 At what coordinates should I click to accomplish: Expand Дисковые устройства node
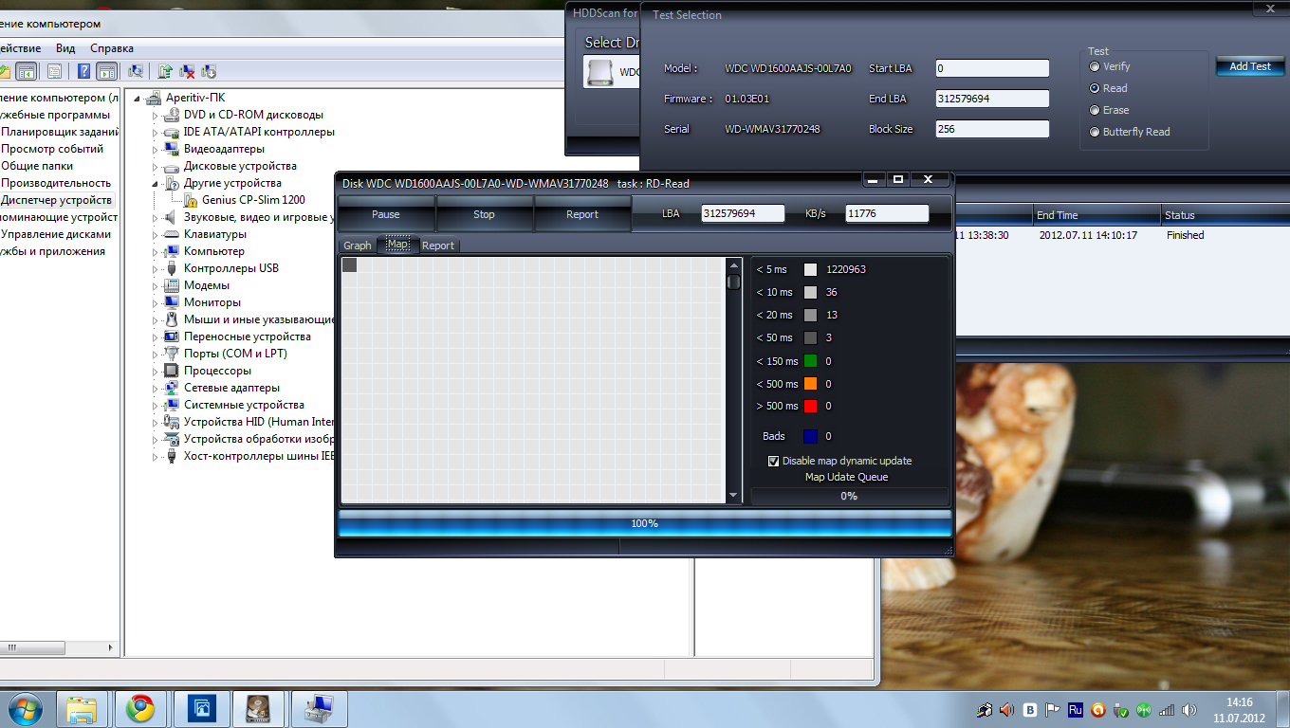coord(157,166)
